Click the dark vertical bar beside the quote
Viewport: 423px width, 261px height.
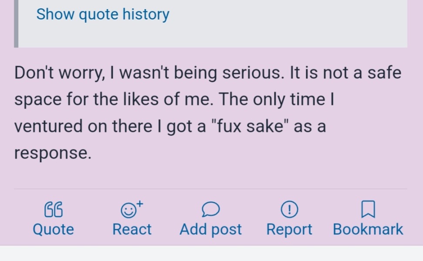tap(16, 24)
